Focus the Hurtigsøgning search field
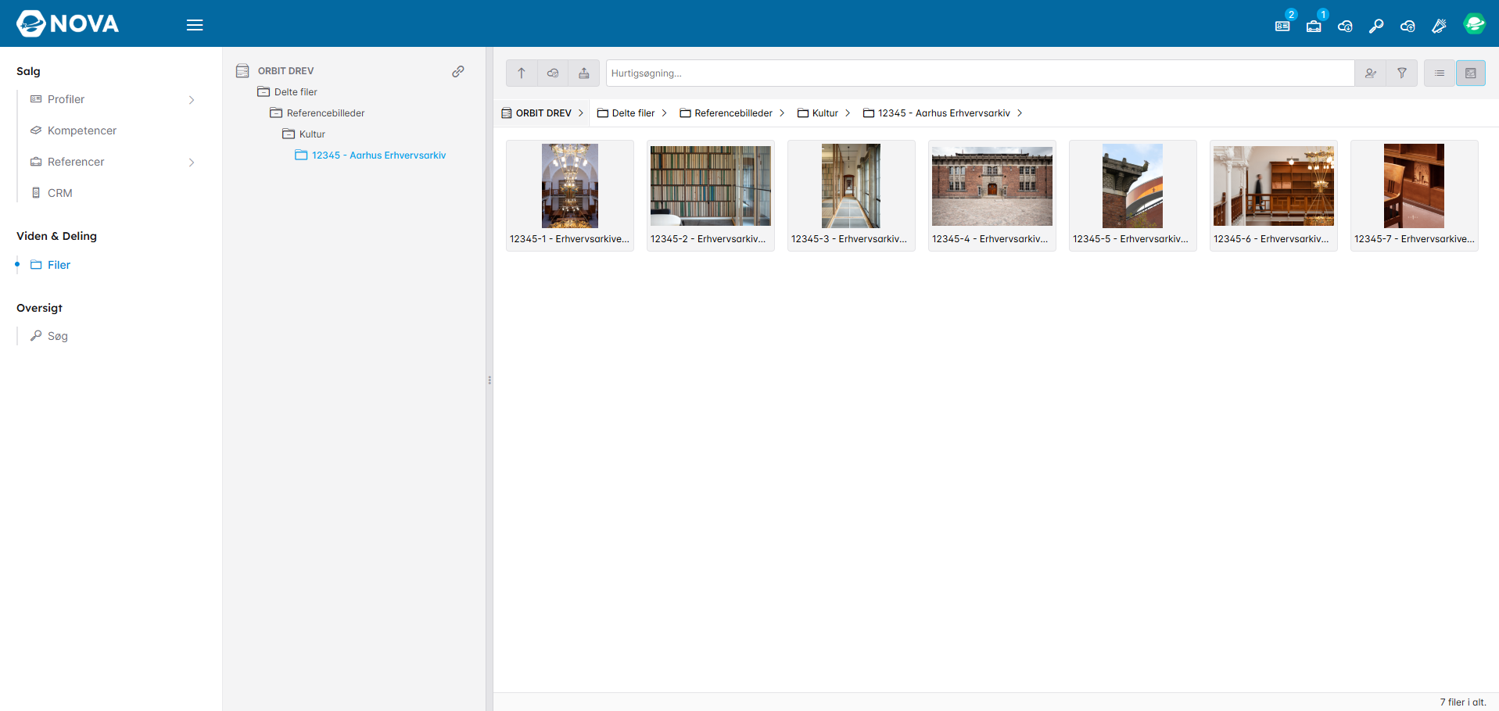Viewport: 1499px width, 711px height. [980, 73]
